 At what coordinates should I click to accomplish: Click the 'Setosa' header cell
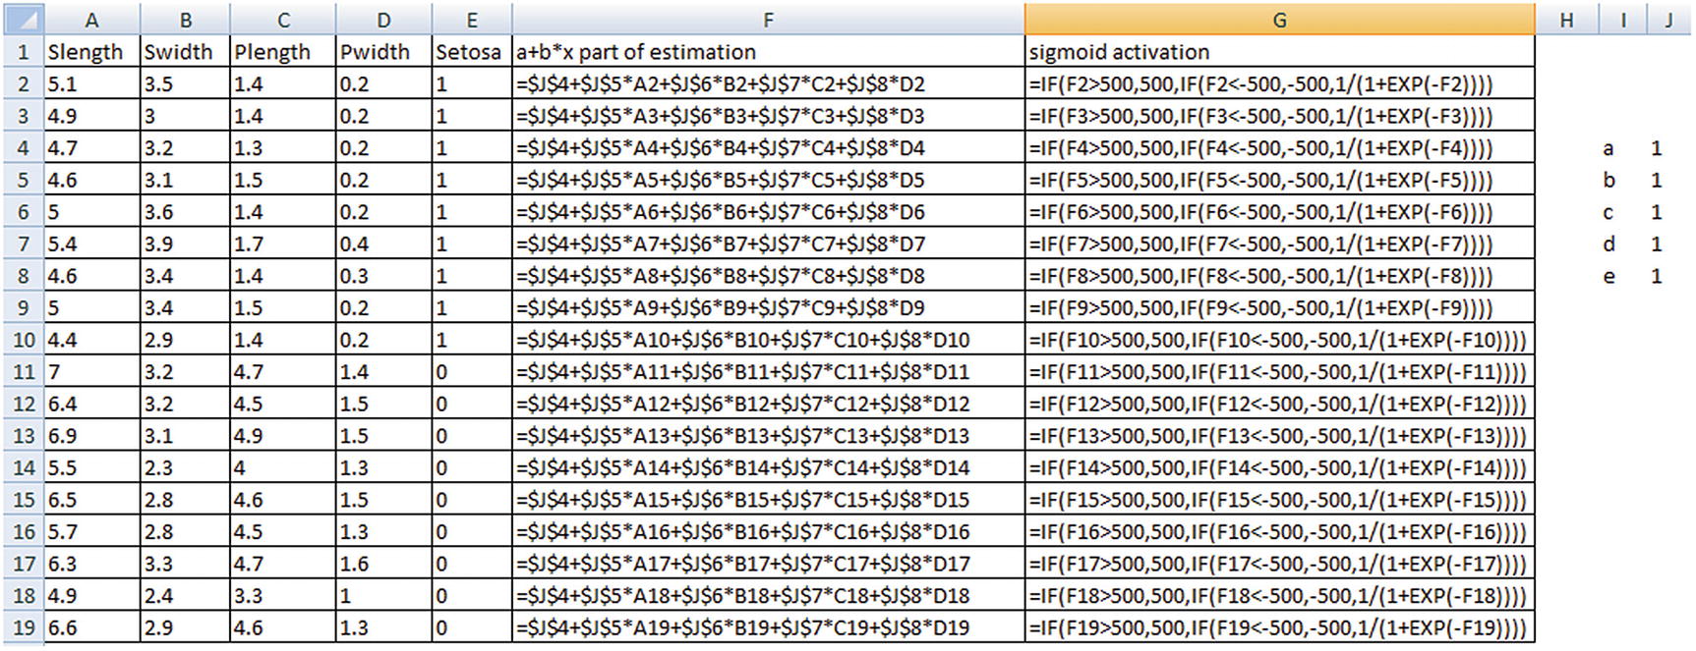[472, 52]
